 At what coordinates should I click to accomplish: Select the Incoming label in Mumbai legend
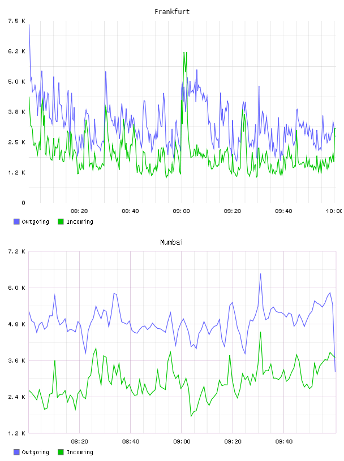coord(80,452)
